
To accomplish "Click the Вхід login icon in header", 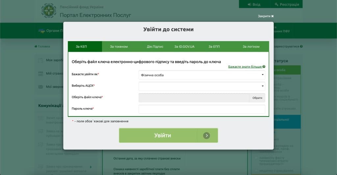I will [x=249, y=5].
